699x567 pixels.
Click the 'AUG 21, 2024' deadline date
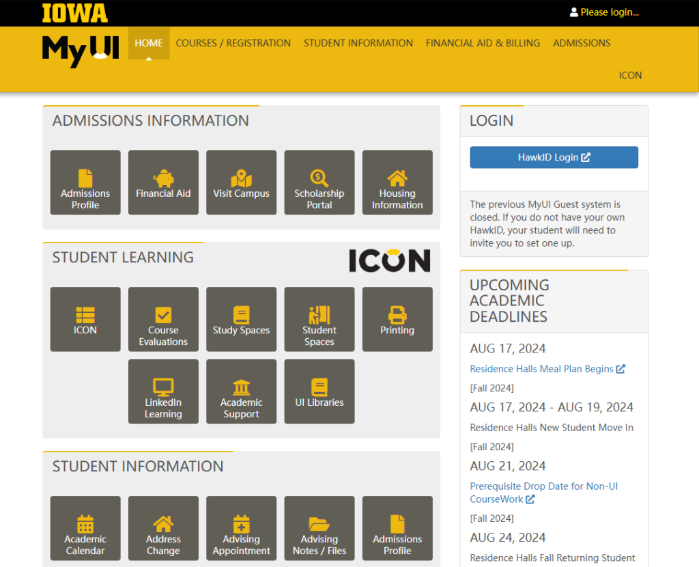pos(508,466)
